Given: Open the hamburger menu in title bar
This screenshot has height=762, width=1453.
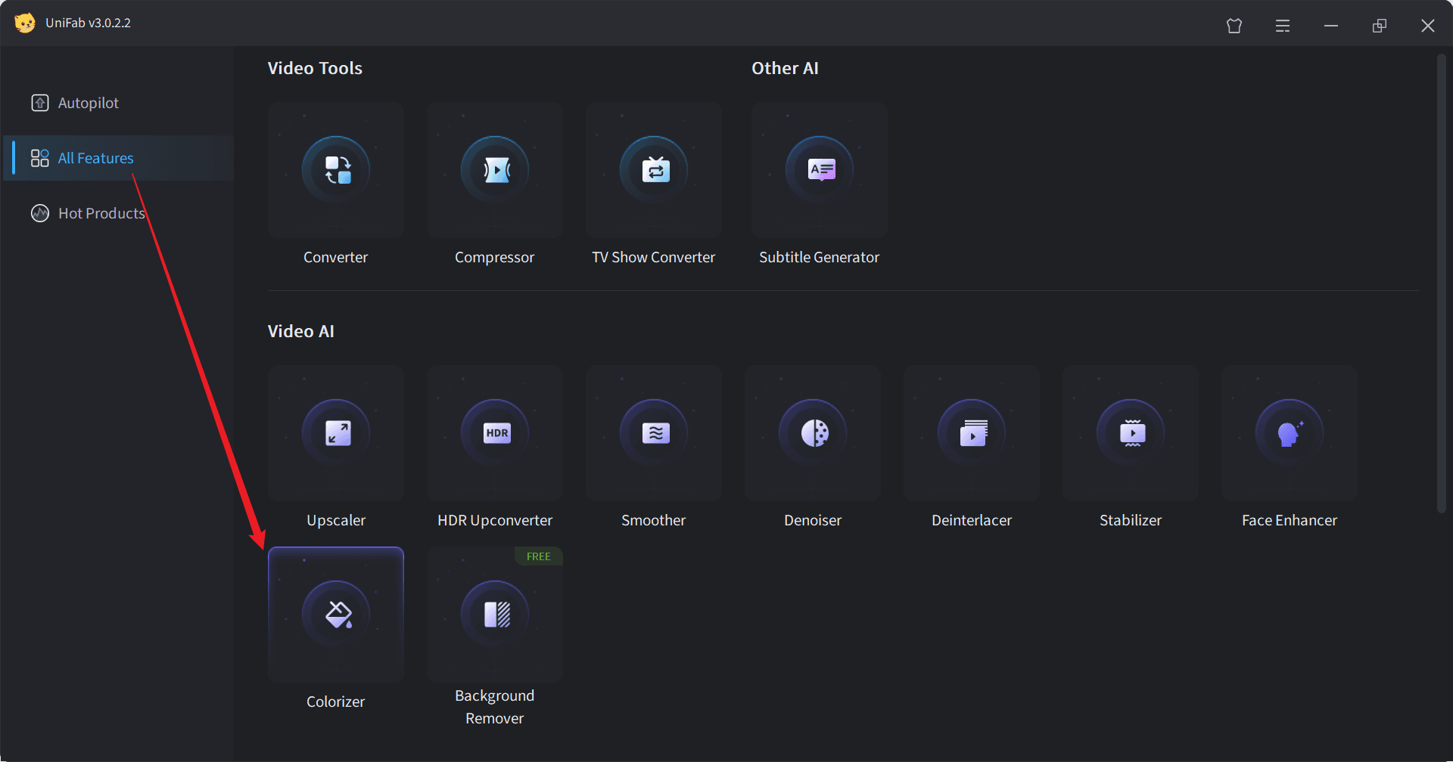Looking at the screenshot, I should click(1283, 26).
